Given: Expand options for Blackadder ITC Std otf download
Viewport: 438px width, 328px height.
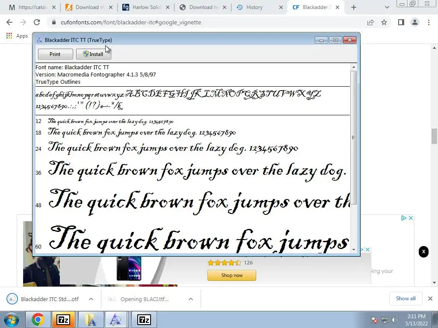Looking at the screenshot, I should tap(91, 299).
